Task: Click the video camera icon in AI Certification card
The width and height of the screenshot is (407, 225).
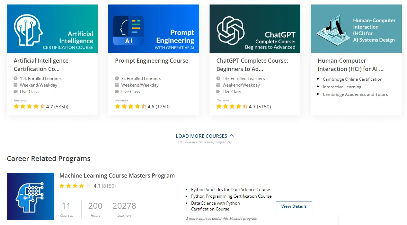Action: pyautogui.click(x=16, y=92)
